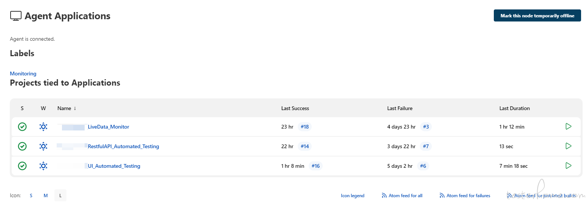Run a build for LiveData_Monitor
Screen dimensions: 586x207
[568, 127]
